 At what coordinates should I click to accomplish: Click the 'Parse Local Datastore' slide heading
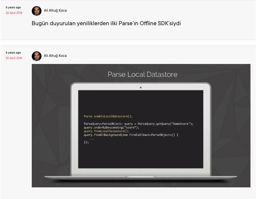[142, 75]
